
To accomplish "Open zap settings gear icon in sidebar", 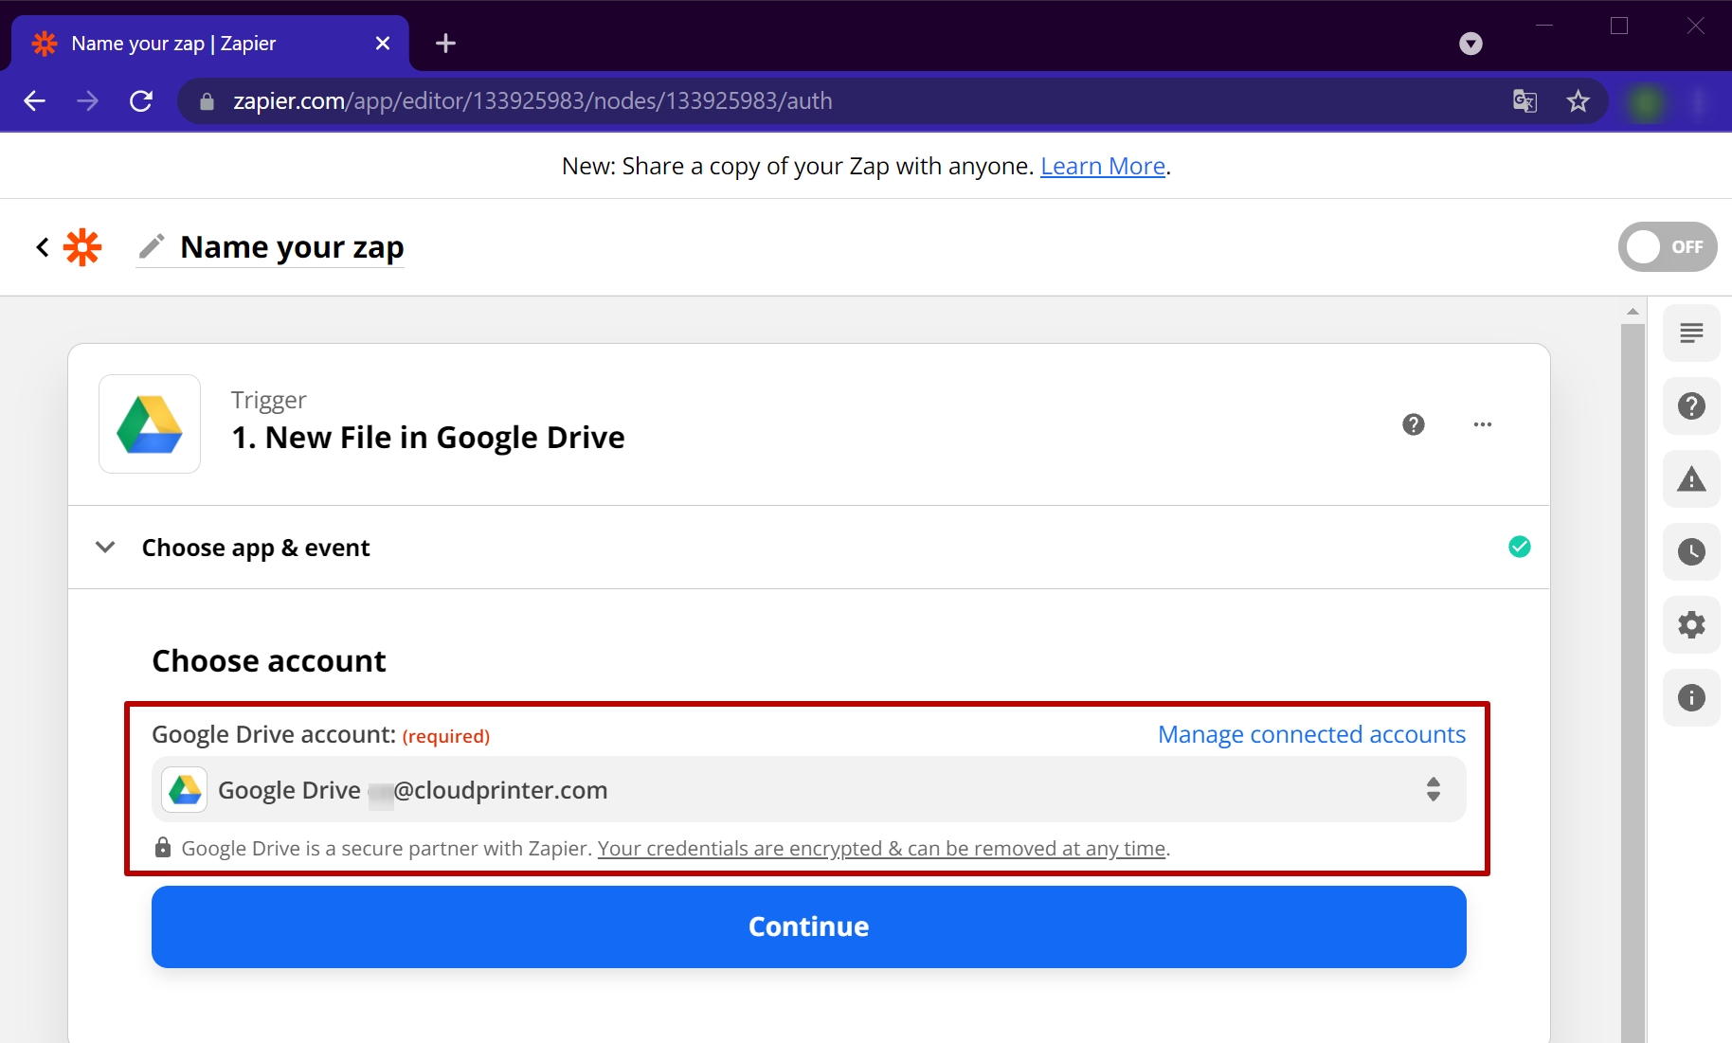I will click(x=1691, y=625).
